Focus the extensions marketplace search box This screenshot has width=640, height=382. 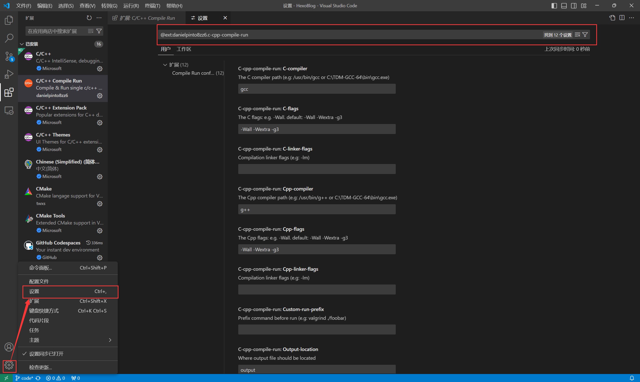click(x=56, y=31)
